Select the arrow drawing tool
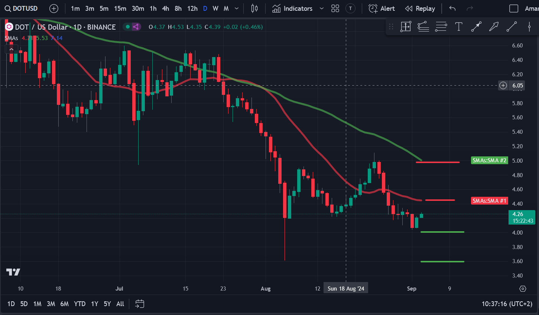The height and width of the screenshot is (315, 539). click(x=494, y=26)
